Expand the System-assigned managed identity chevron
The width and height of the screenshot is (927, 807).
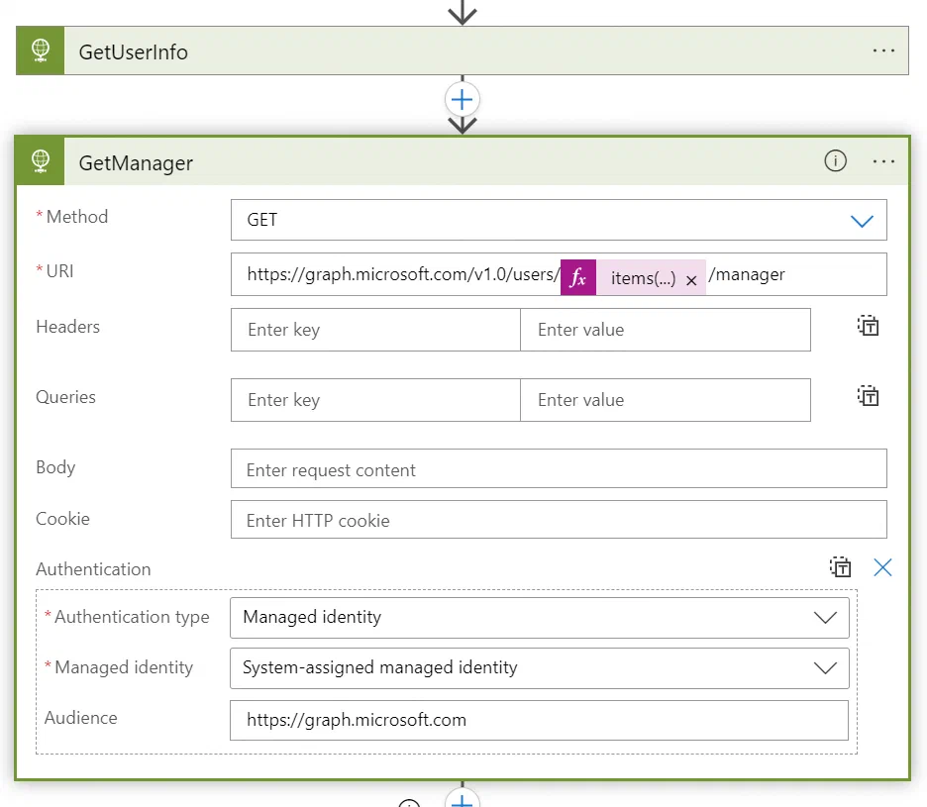click(825, 668)
